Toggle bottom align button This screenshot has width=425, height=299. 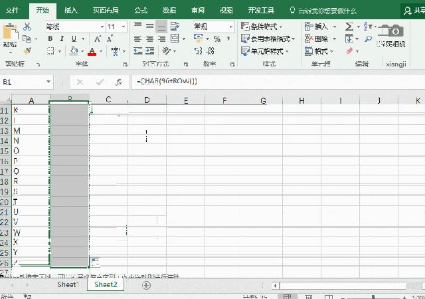(161, 27)
